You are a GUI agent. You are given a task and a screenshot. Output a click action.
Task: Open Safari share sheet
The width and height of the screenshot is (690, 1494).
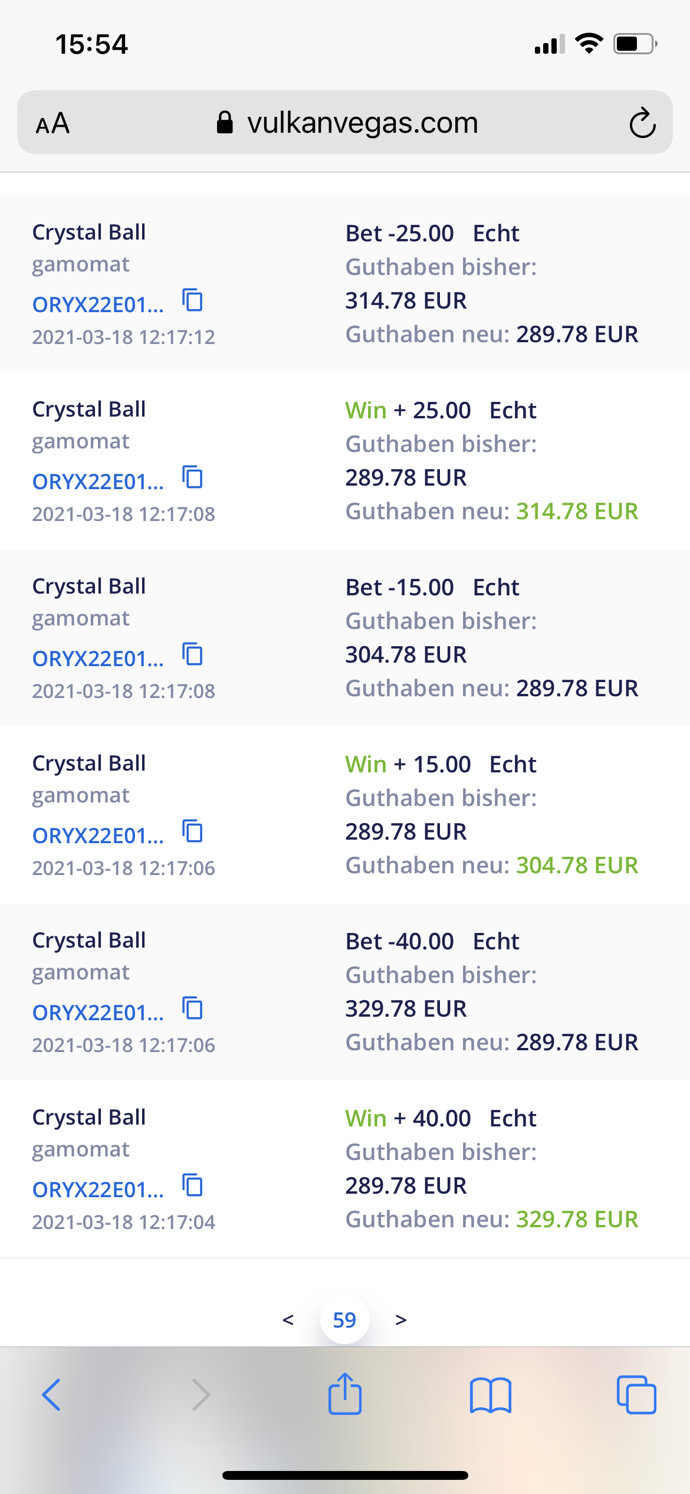click(x=345, y=1394)
